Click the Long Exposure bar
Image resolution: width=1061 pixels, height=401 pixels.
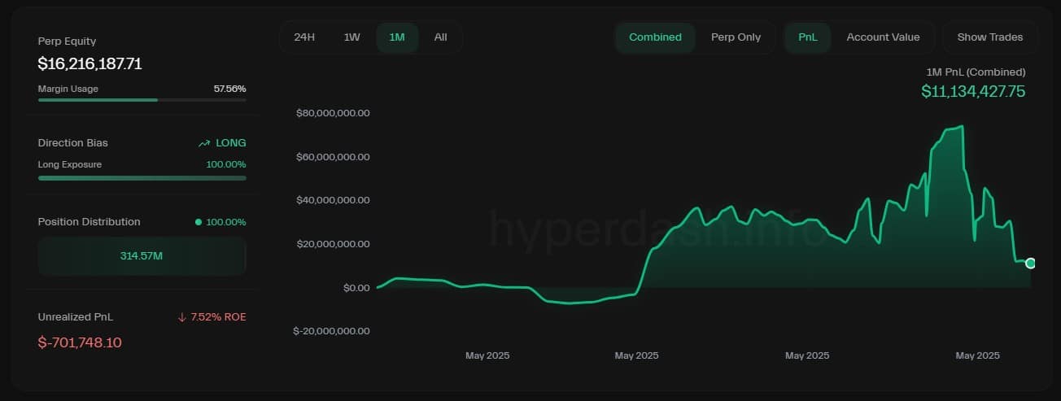click(142, 177)
